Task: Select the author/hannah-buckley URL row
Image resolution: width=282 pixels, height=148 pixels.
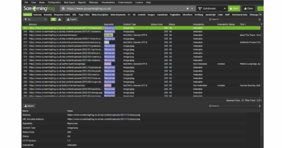Action: [x=141, y=86]
